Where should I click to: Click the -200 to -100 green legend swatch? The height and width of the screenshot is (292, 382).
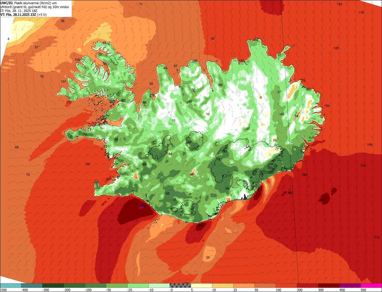click(x=74, y=285)
